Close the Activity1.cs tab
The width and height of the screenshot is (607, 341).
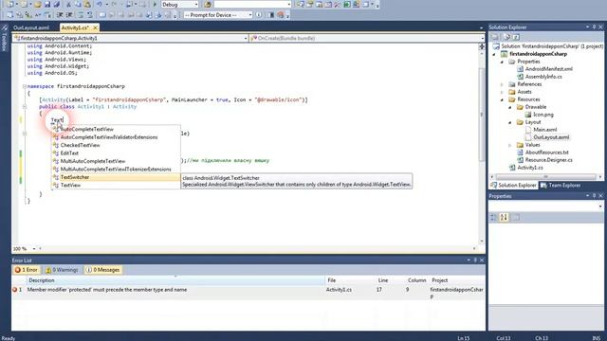(x=95, y=27)
